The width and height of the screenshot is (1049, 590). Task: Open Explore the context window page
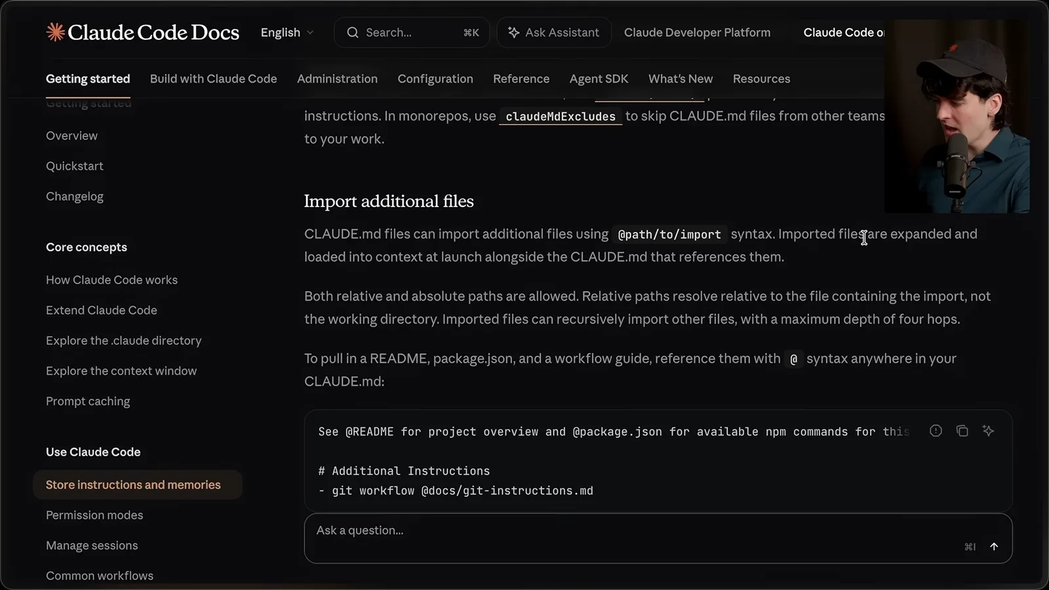click(121, 371)
